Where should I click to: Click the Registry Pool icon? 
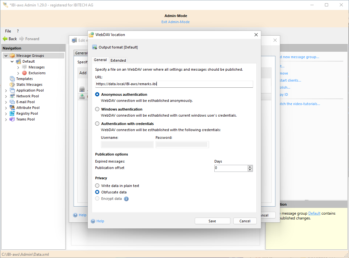click(12, 113)
